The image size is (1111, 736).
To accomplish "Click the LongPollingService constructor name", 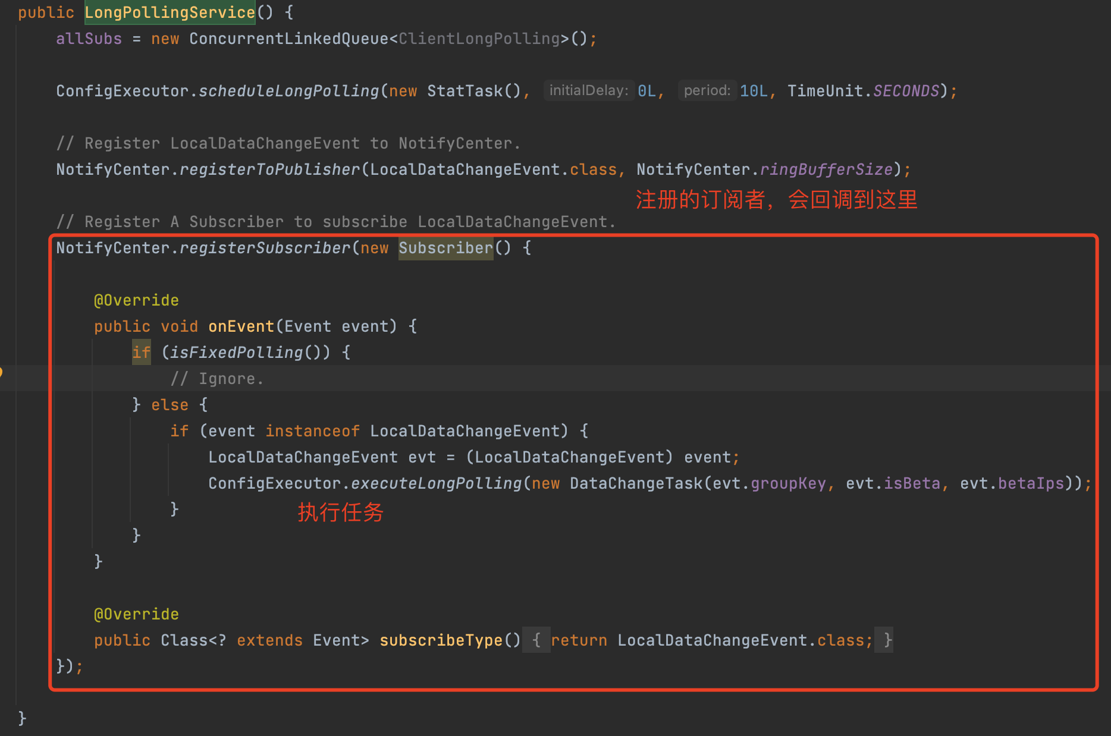I will 170,12.
